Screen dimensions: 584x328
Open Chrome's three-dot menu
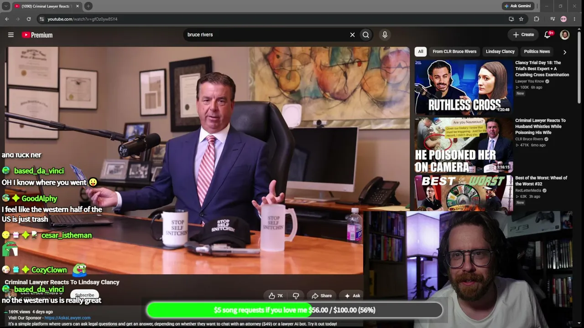point(574,19)
